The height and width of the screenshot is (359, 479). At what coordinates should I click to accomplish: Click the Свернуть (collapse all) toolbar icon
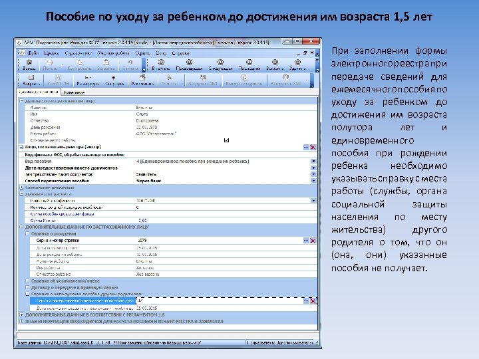pyautogui.click(x=114, y=80)
